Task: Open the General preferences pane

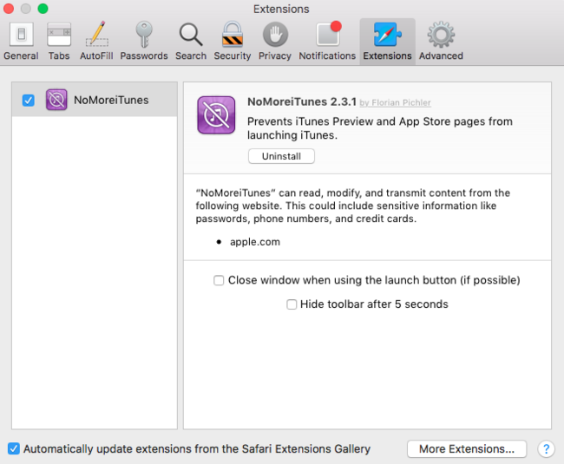Action: [21, 42]
